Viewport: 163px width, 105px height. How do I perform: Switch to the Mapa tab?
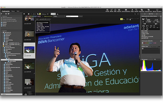point(13,11)
